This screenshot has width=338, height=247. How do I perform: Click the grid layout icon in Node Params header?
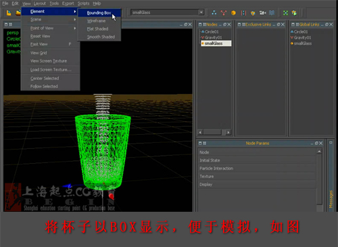click(205, 143)
